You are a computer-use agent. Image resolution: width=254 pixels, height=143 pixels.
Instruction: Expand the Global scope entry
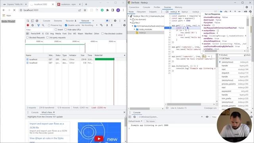pyautogui.click(x=220, y=55)
